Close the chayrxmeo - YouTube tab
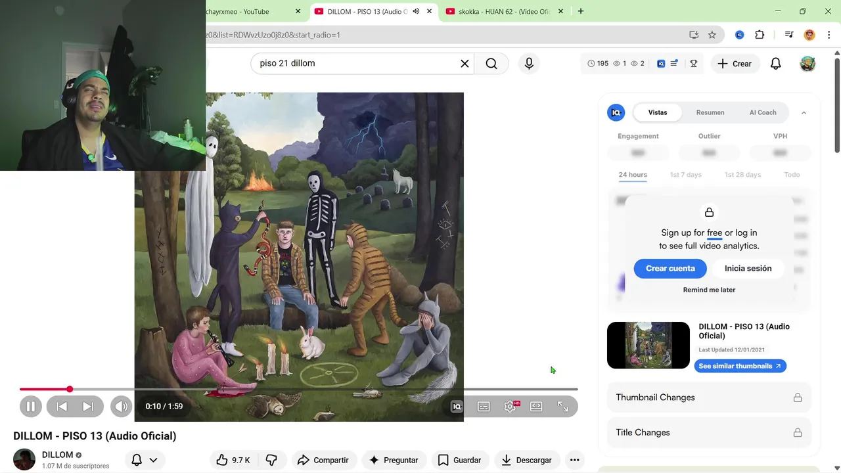Screen dimensions: 841x473 (298, 11)
